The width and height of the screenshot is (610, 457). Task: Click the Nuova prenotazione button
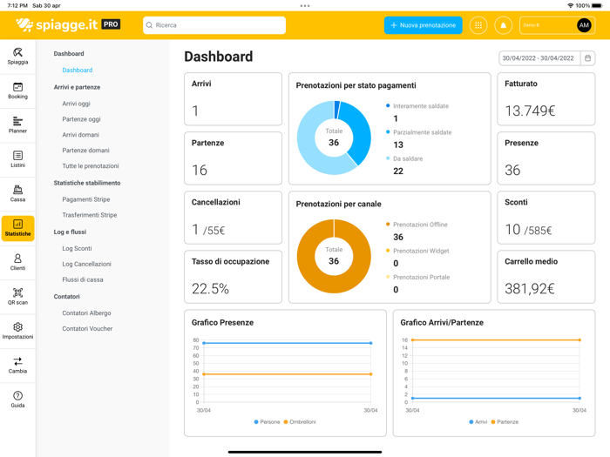tap(423, 25)
